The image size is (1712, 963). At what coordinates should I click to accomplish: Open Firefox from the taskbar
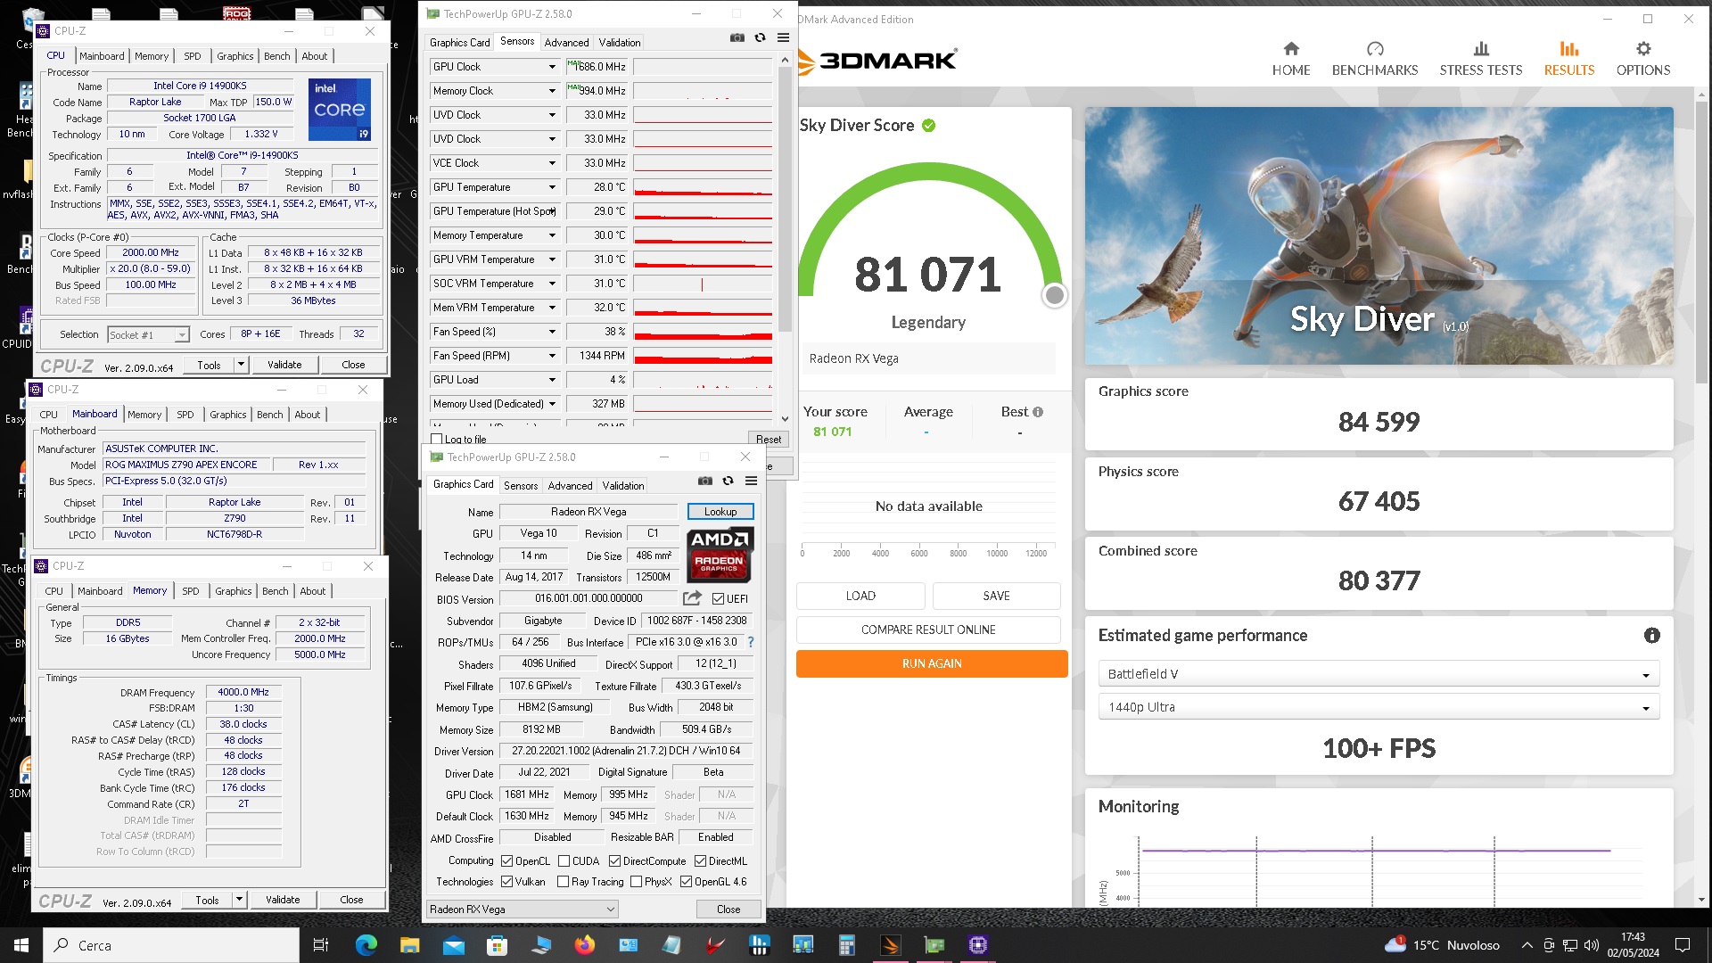point(584,945)
